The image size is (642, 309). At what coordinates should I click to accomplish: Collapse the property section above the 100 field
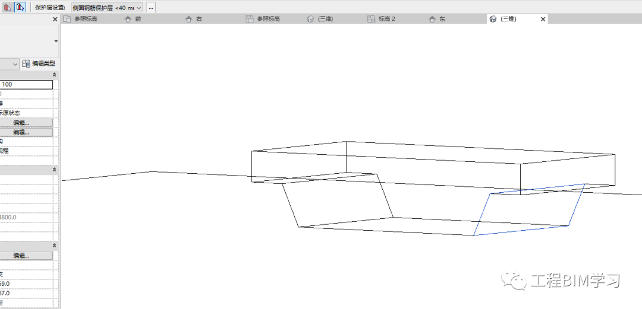[x=55, y=75]
